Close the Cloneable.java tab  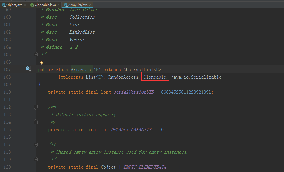[58, 5]
